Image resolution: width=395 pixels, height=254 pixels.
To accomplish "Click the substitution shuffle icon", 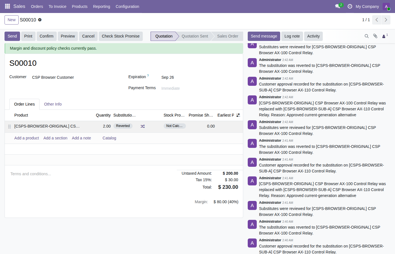I will [143, 126].
